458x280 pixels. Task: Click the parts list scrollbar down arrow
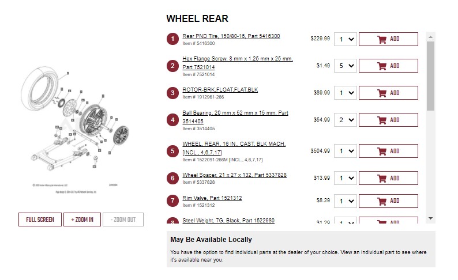(430, 218)
